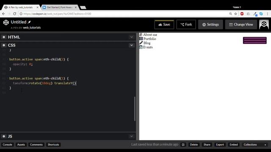The width and height of the screenshot is (271, 152).
Task: Switch to the Get Started Font Awesome tab
Action: 59,8
